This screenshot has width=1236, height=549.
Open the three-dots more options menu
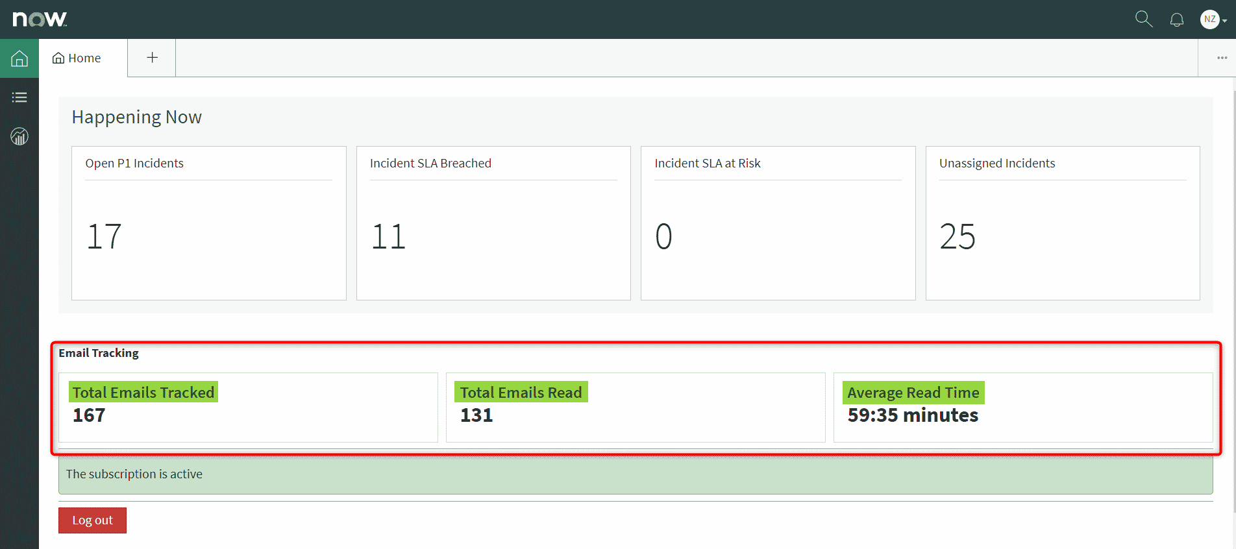(x=1222, y=58)
